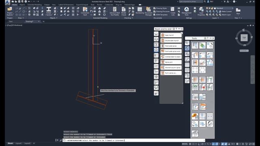Open the Document Manager
The image size is (260, 146).
point(148,11)
